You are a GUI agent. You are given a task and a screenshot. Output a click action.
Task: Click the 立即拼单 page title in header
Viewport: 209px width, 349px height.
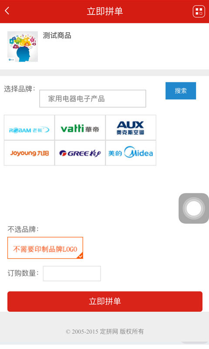[105, 11]
